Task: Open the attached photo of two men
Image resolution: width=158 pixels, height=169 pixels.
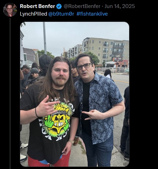Action: pos(74,94)
